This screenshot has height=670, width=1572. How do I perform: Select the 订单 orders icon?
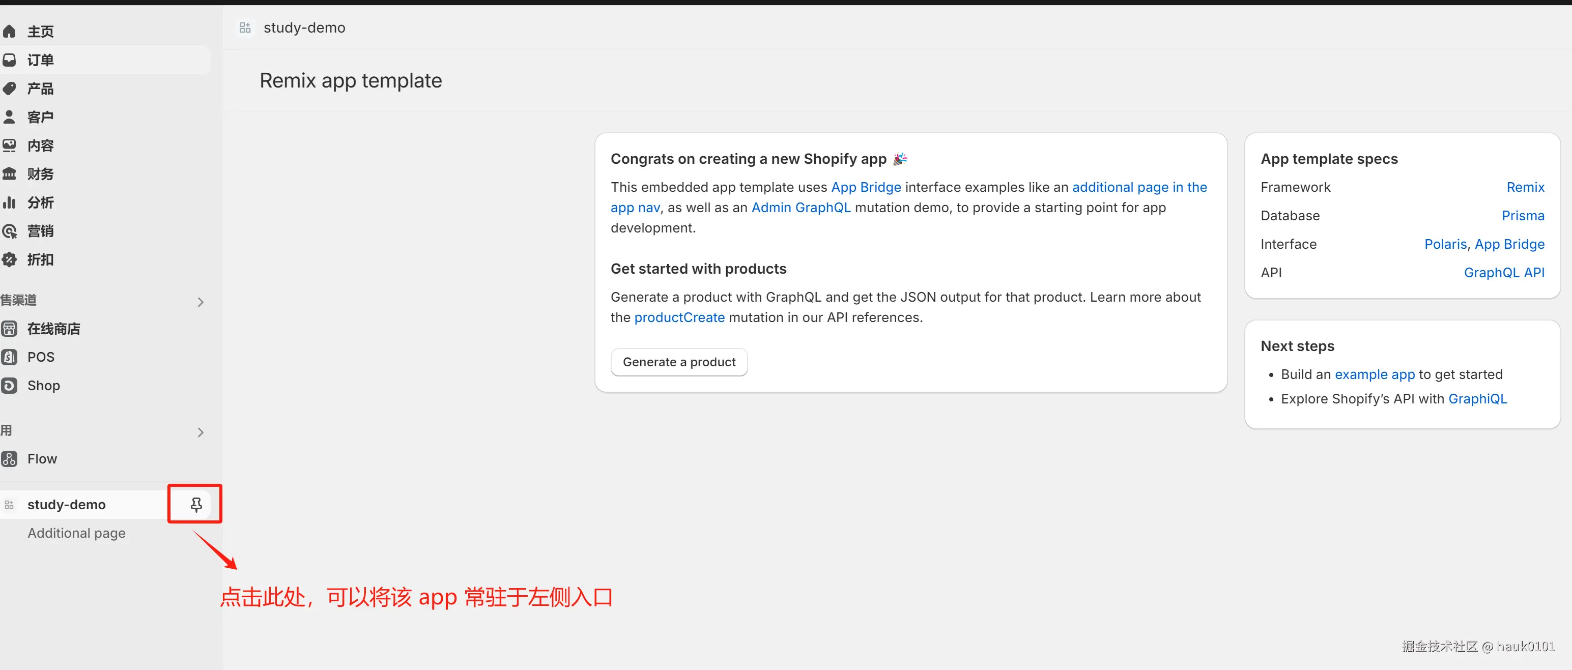tap(10, 60)
